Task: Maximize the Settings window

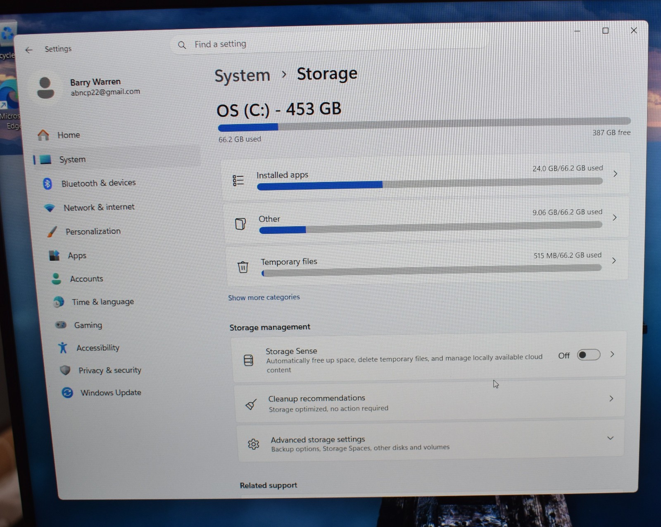Action: click(x=606, y=31)
